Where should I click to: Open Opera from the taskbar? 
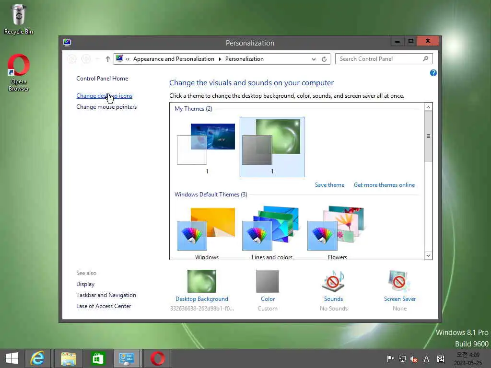pos(157,358)
